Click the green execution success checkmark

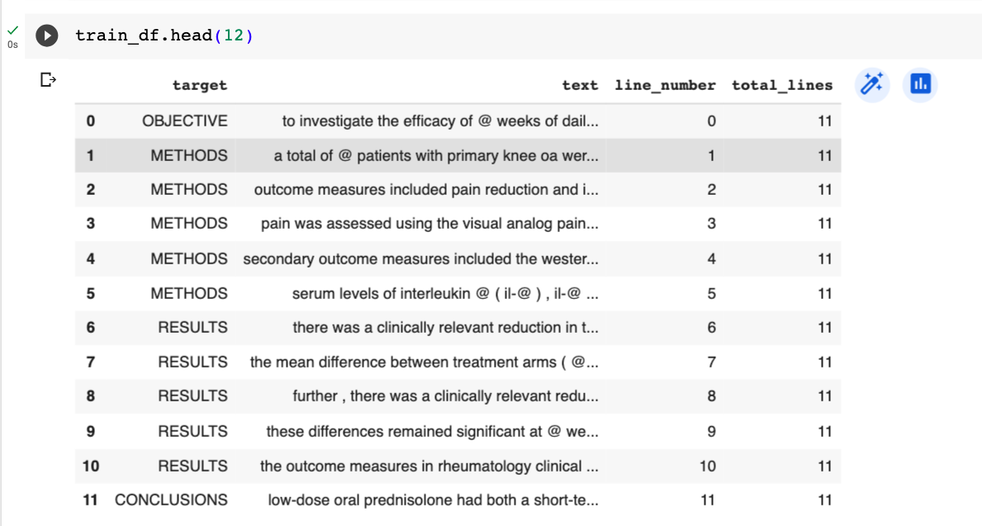pos(12,31)
